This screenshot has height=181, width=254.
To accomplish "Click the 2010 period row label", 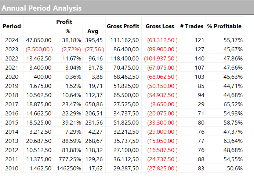I will pyautogui.click(x=12, y=169).
